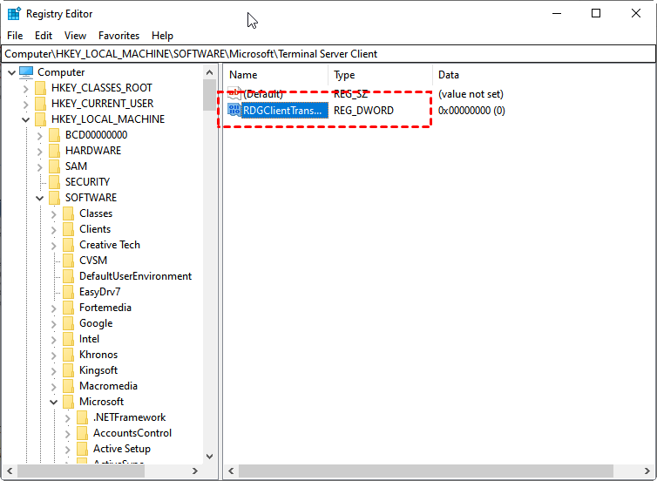Expand the SAM key chevron
The height and width of the screenshot is (481, 657).
tap(40, 166)
